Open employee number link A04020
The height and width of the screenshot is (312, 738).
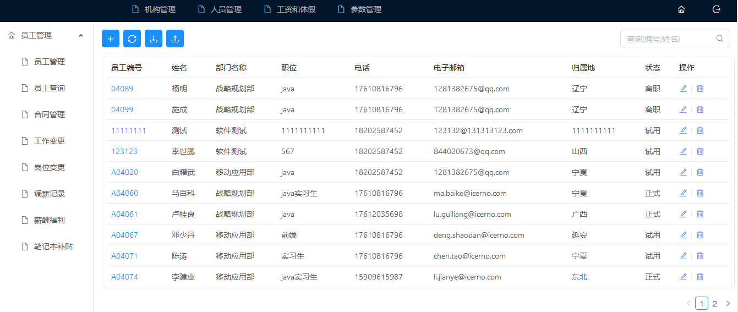[x=125, y=172]
